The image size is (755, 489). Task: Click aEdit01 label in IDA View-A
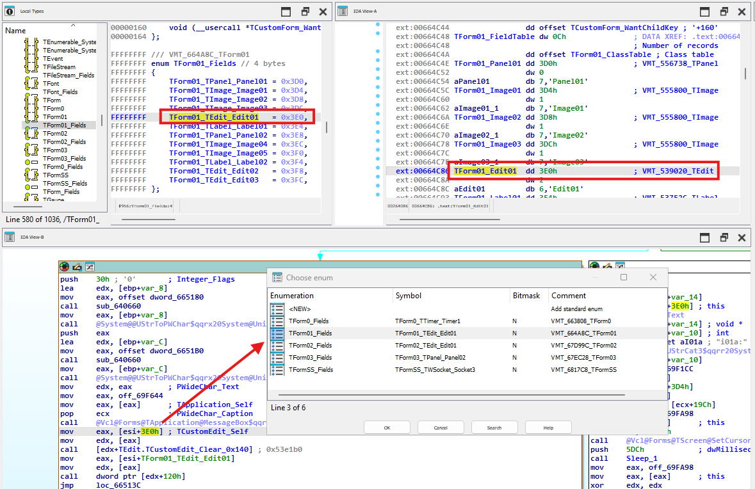coord(469,189)
